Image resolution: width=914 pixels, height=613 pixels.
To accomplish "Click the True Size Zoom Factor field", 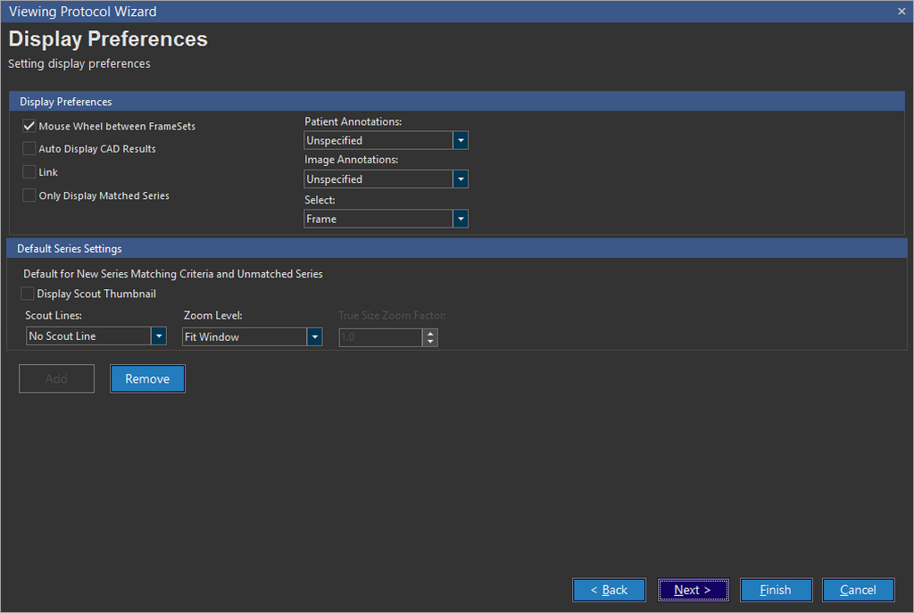I will coord(379,337).
